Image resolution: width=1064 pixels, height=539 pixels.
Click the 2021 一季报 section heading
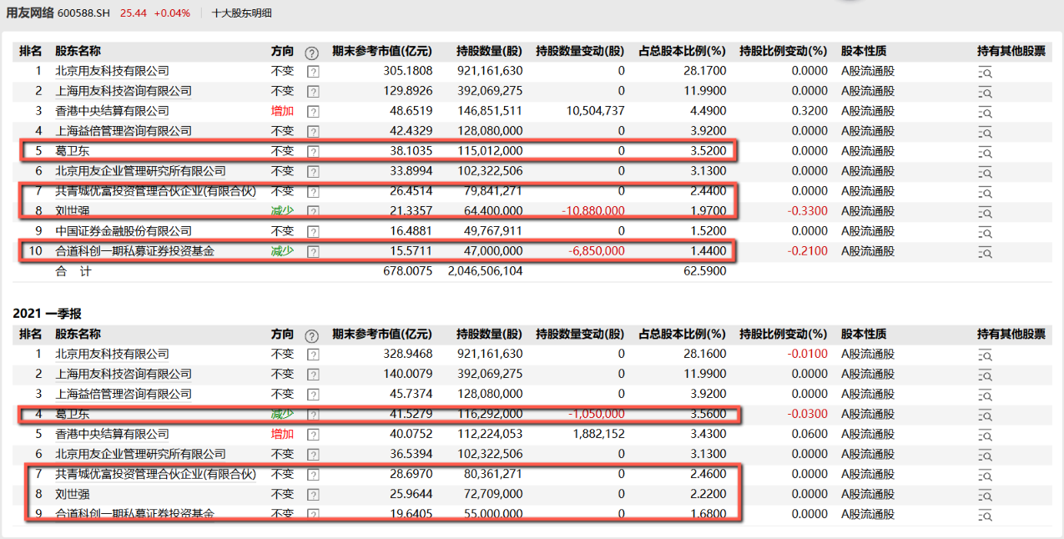47,313
